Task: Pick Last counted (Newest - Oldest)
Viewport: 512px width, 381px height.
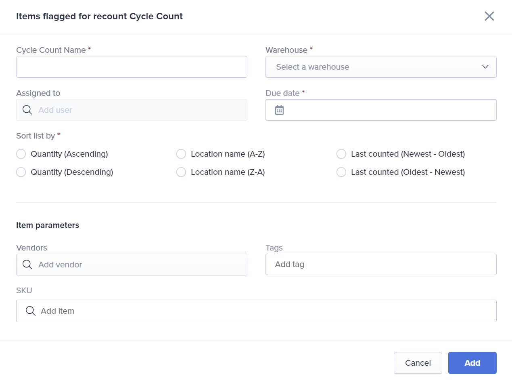Action: 341,154
